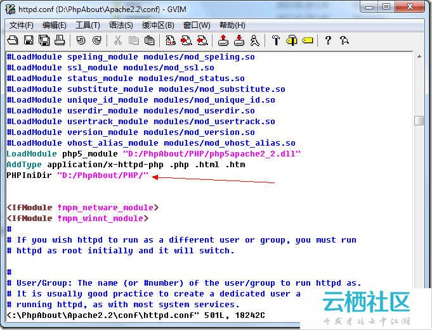Click 'AddType application/x-httpd-php' line
This screenshot has height=330, width=432.
(x=126, y=165)
